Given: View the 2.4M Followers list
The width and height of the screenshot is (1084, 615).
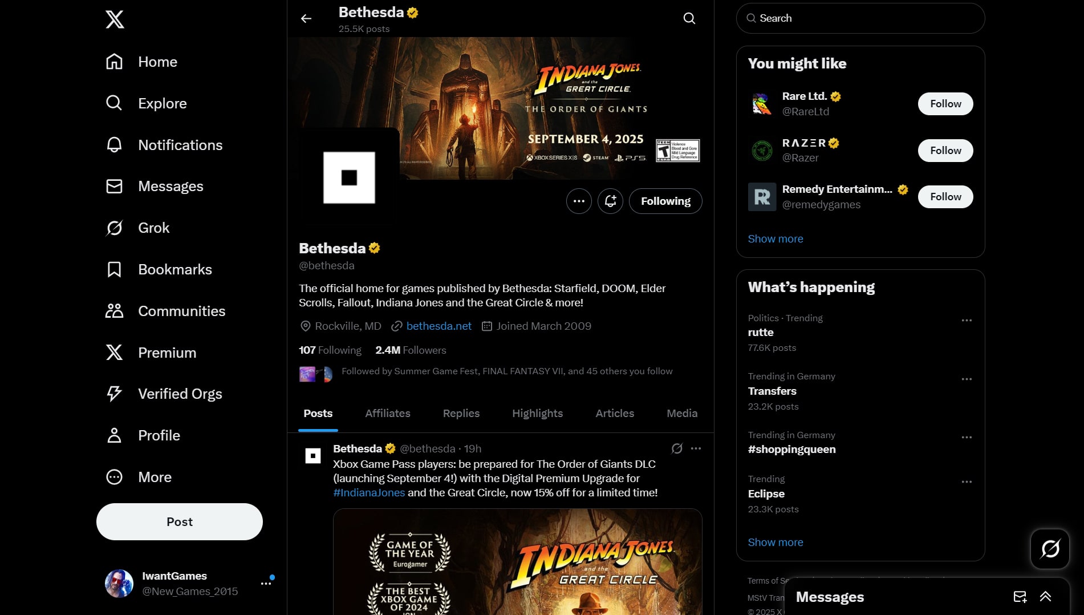Looking at the screenshot, I should coord(411,350).
